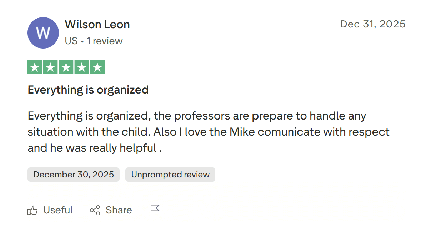This screenshot has width=426, height=232.
Task: Click the first rating star
Action: pyautogui.click(x=35, y=67)
